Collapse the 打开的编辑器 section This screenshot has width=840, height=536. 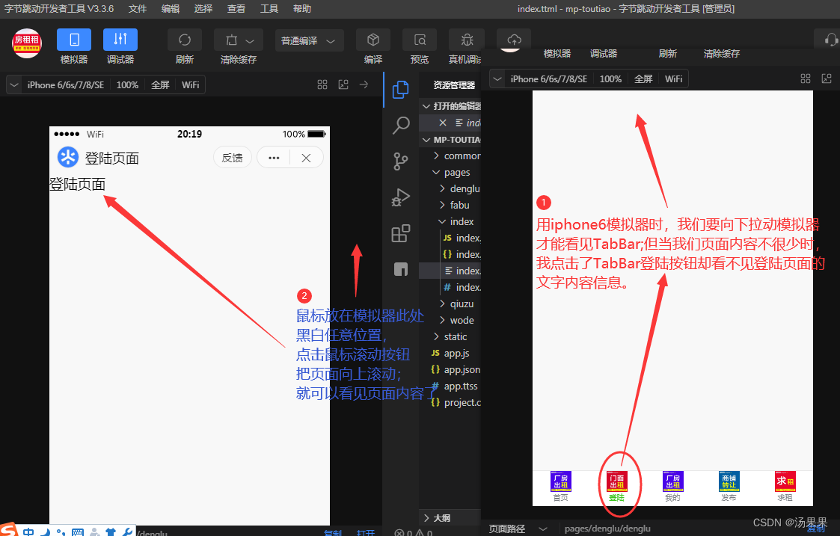(450, 106)
